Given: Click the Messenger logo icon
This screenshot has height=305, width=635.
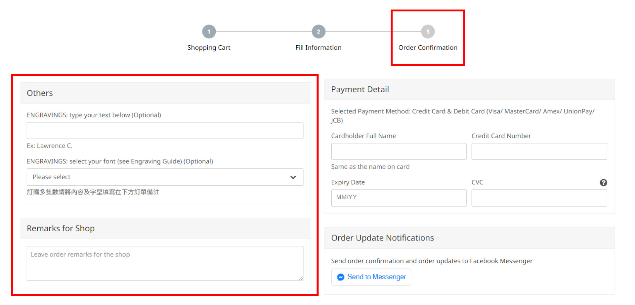Looking at the screenshot, I should [x=341, y=277].
